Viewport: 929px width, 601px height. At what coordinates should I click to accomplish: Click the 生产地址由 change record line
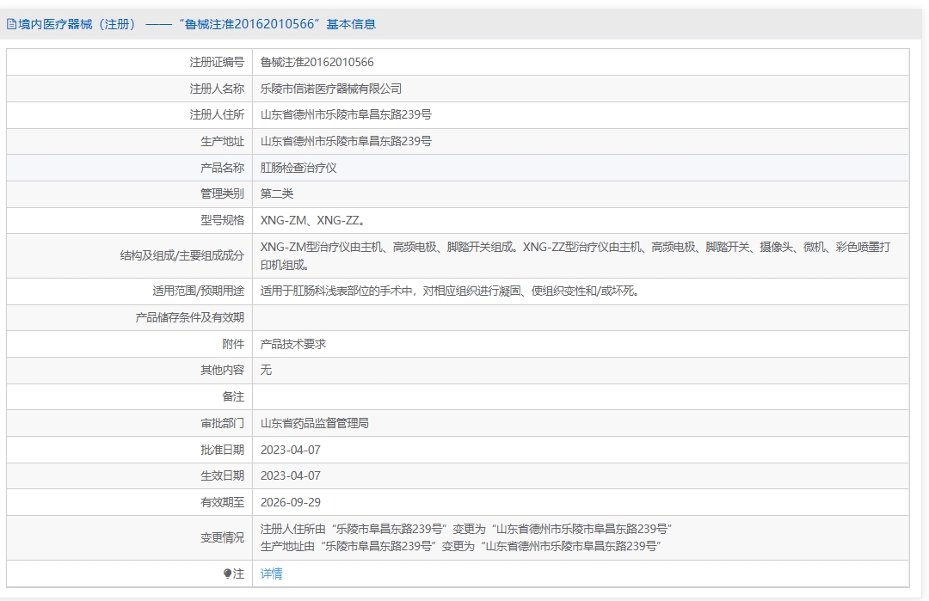(461, 546)
